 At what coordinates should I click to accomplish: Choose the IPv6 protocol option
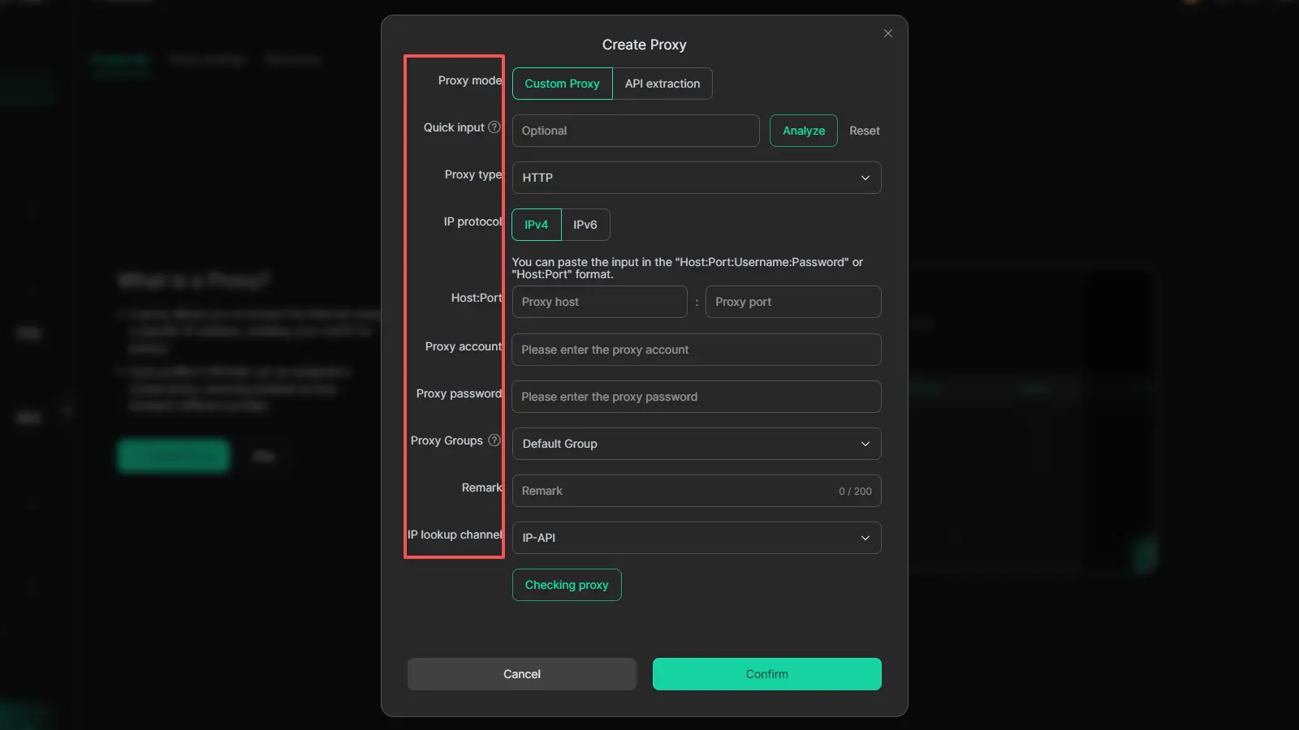click(x=585, y=225)
